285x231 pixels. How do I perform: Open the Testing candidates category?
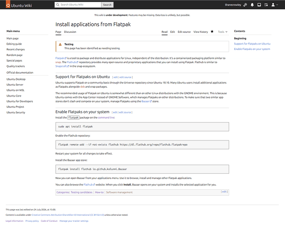(x=81, y=192)
